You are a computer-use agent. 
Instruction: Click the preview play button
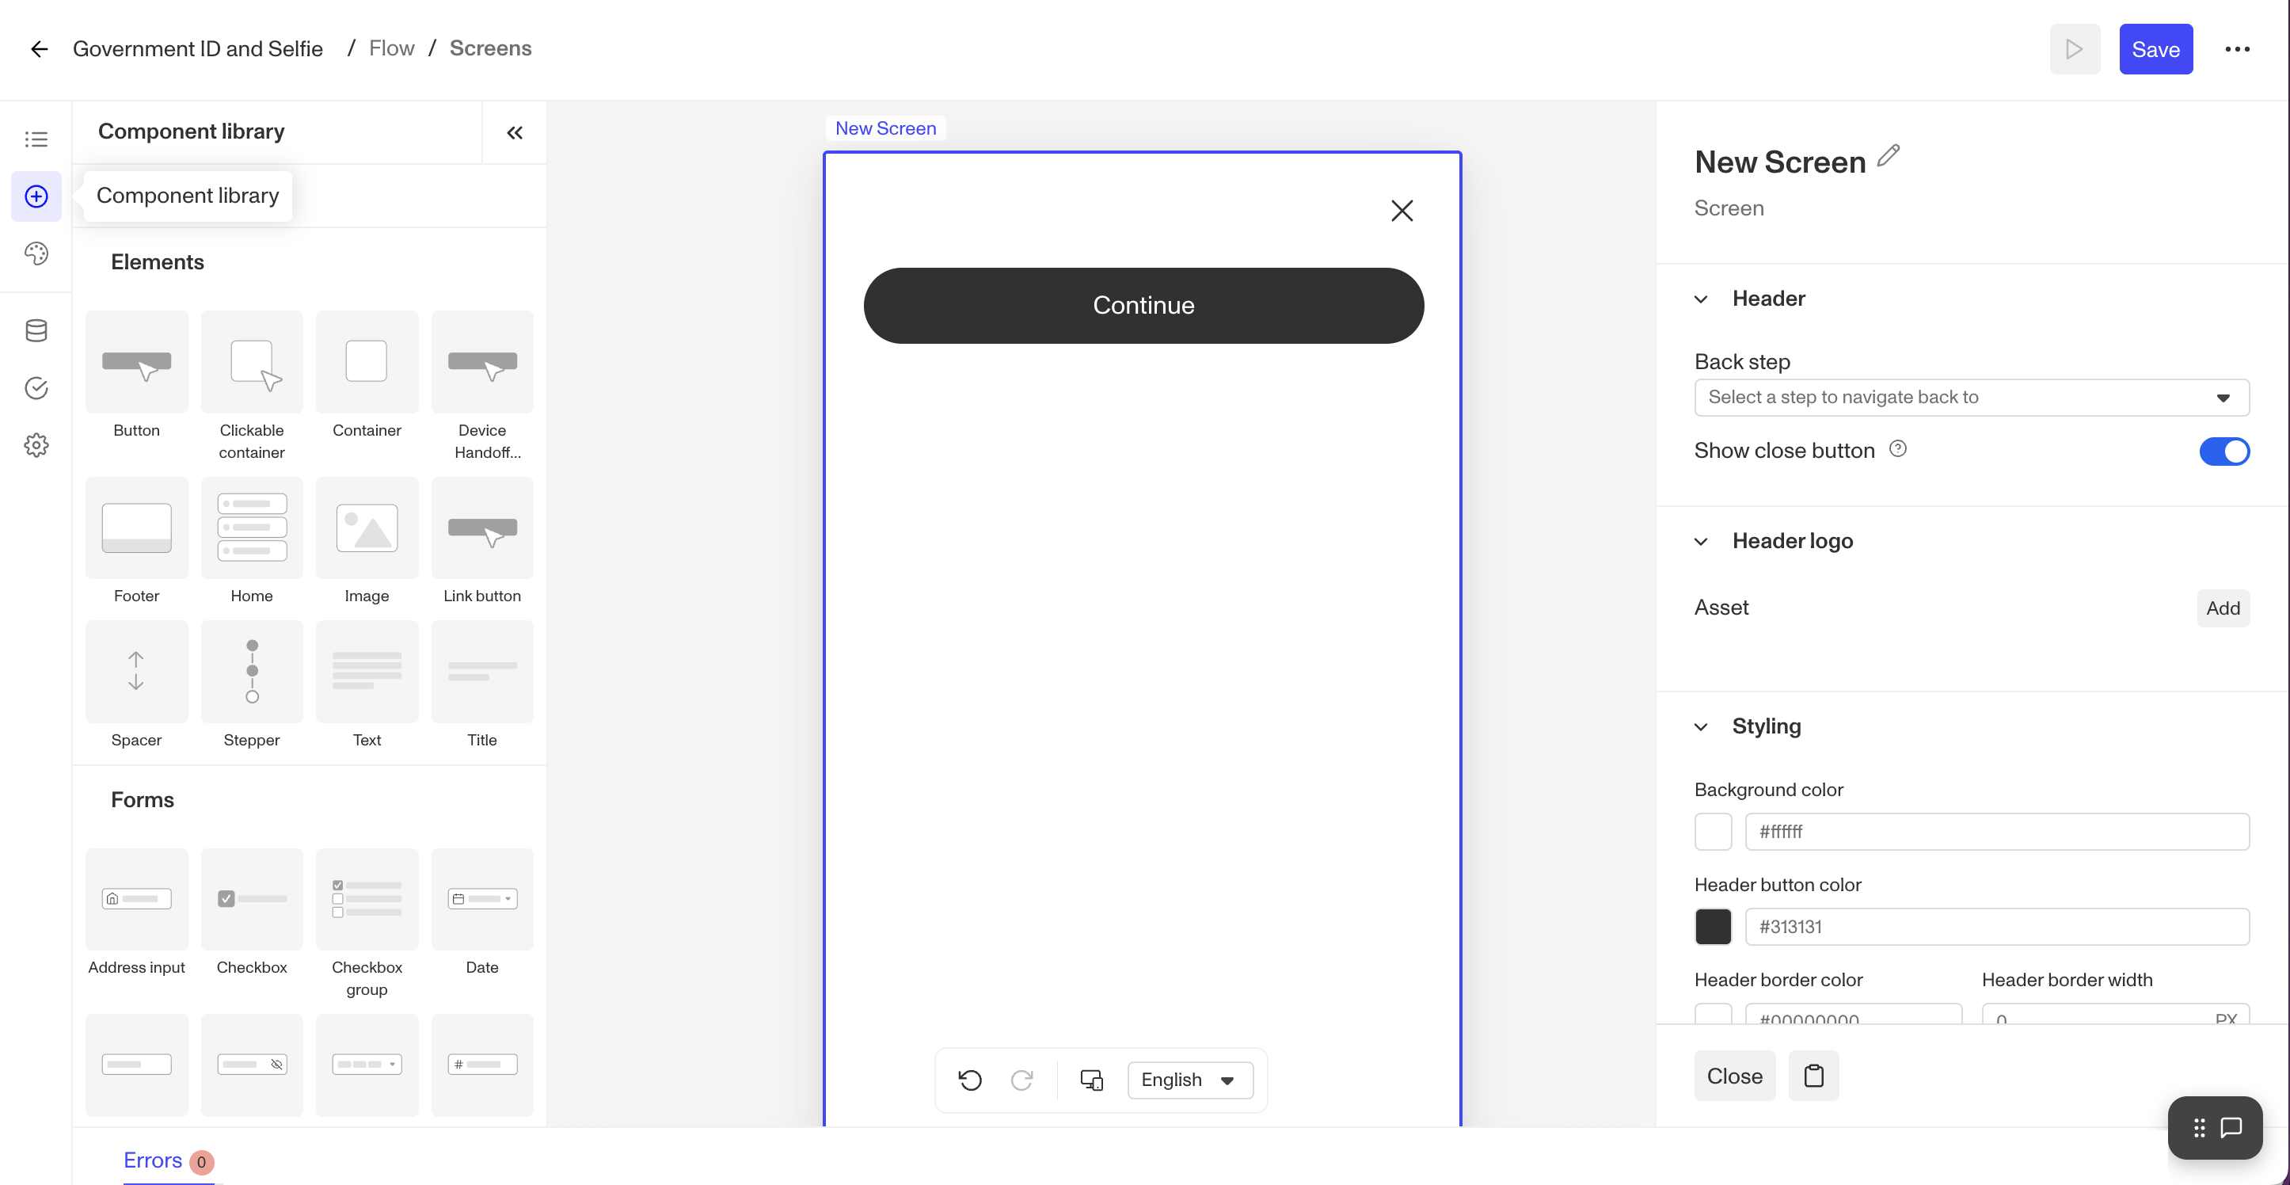[x=2074, y=49]
